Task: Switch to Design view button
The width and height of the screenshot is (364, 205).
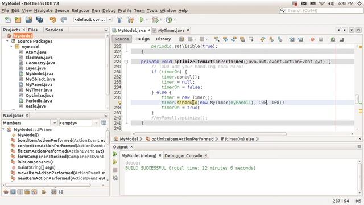Action: (x=143, y=39)
